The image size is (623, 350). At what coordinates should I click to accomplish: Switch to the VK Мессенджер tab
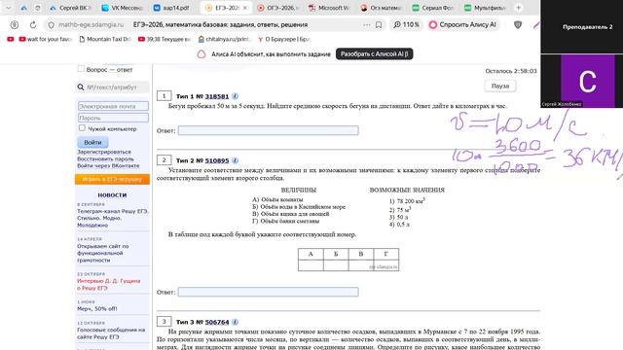pos(123,8)
